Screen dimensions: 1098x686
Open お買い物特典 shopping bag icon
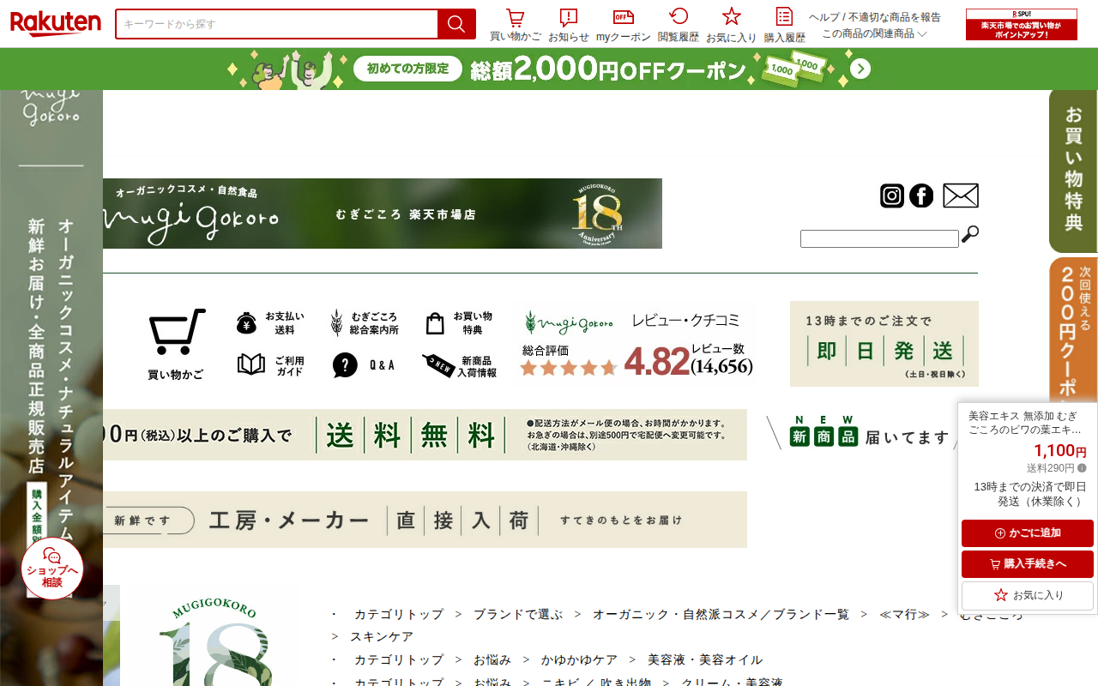click(459, 323)
